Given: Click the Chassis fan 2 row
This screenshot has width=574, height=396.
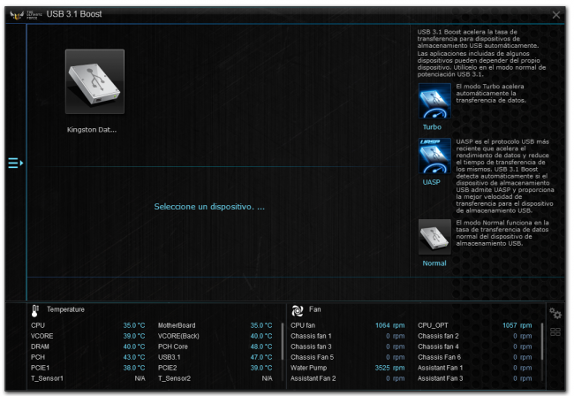Looking at the screenshot, I should (x=475, y=336).
